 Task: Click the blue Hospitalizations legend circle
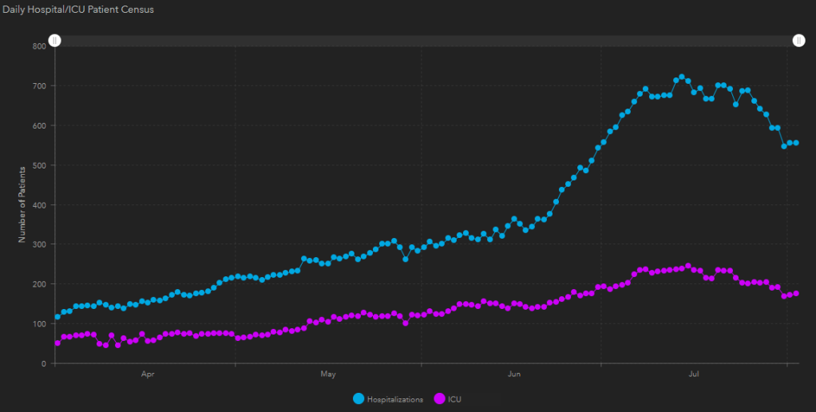[357, 398]
